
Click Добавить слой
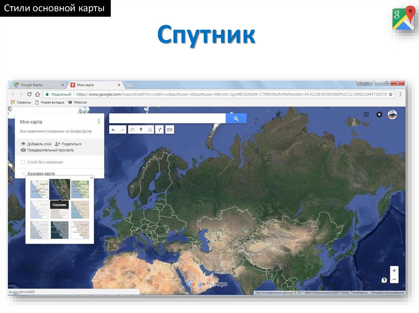[x=36, y=144]
